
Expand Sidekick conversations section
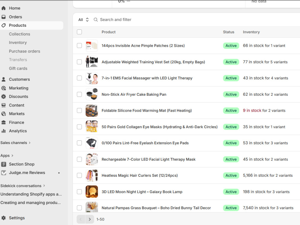(x=22, y=186)
